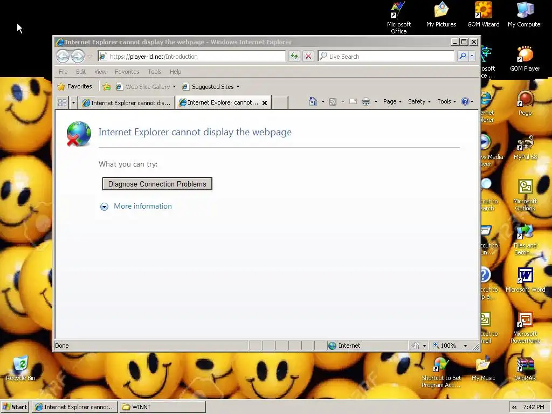Open the Help menu

175,72
